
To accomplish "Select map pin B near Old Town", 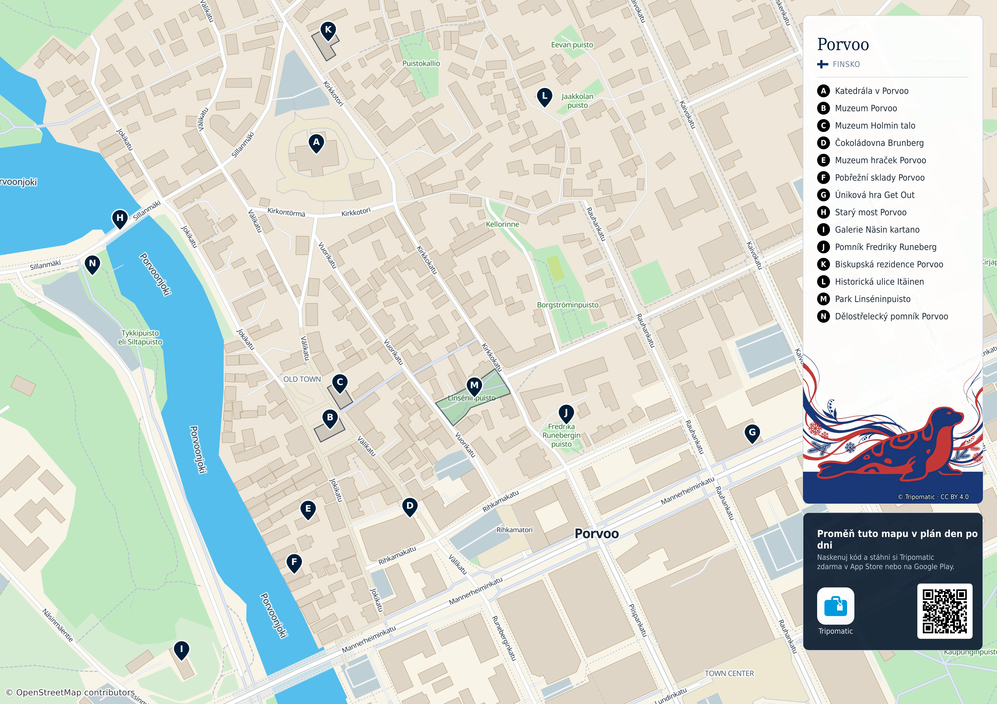I will point(330,419).
